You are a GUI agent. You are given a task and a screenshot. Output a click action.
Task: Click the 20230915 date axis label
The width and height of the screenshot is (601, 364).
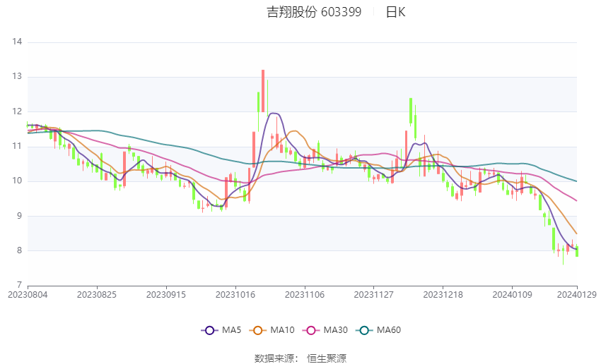(166, 295)
